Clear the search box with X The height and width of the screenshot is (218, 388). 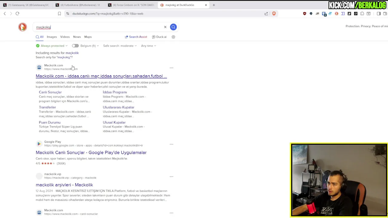(165, 27)
